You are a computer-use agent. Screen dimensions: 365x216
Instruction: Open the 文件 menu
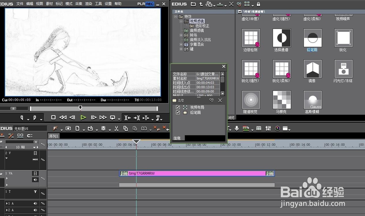[x=20, y=4]
